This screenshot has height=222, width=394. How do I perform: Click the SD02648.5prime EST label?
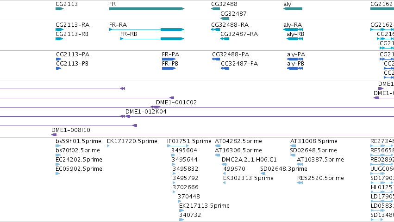tap(313, 150)
